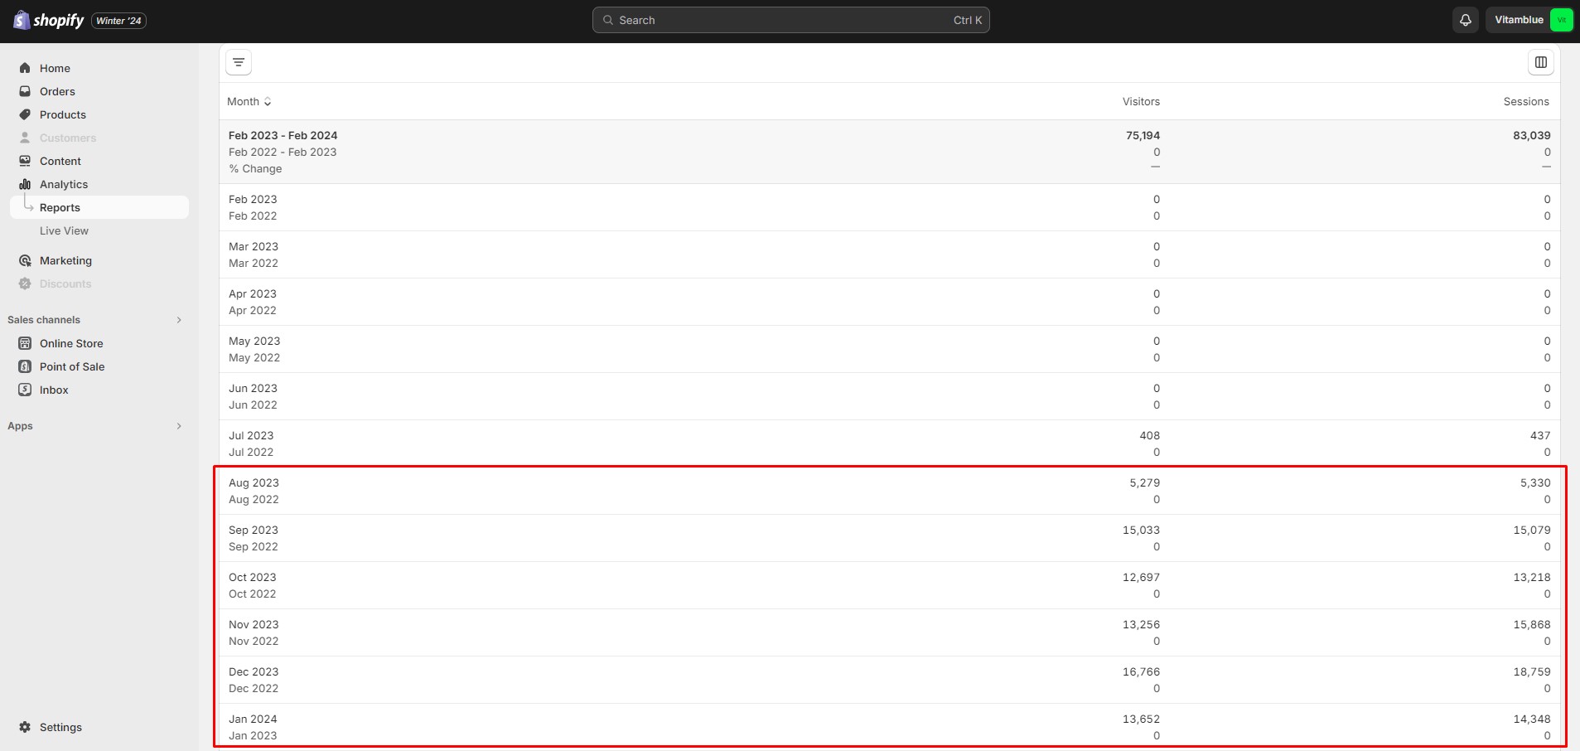Select the Jul 2023 row label
The image size is (1580, 751).
click(x=251, y=435)
